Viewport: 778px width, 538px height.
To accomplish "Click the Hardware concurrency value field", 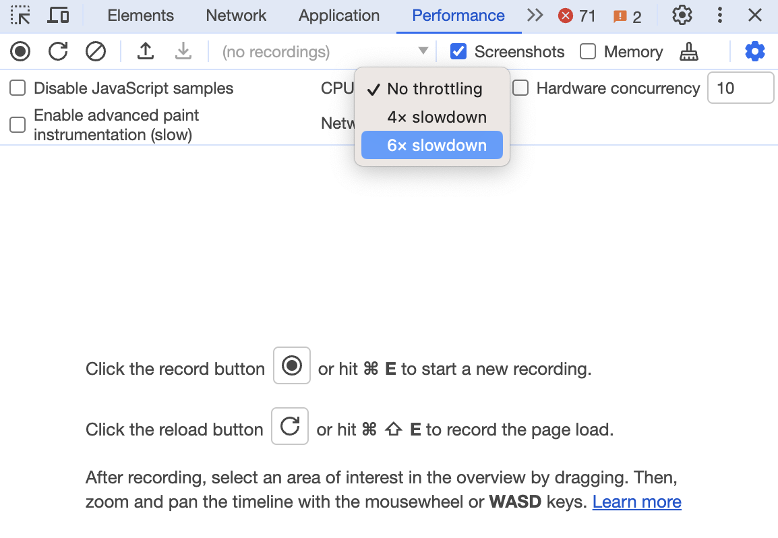I will tap(740, 88).
